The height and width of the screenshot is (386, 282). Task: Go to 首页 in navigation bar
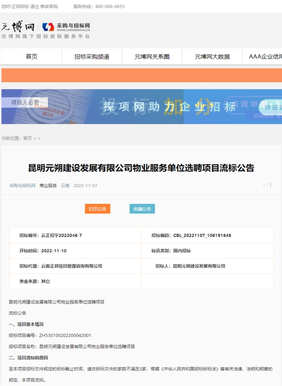pyautogui.click(x=31, y=57)
